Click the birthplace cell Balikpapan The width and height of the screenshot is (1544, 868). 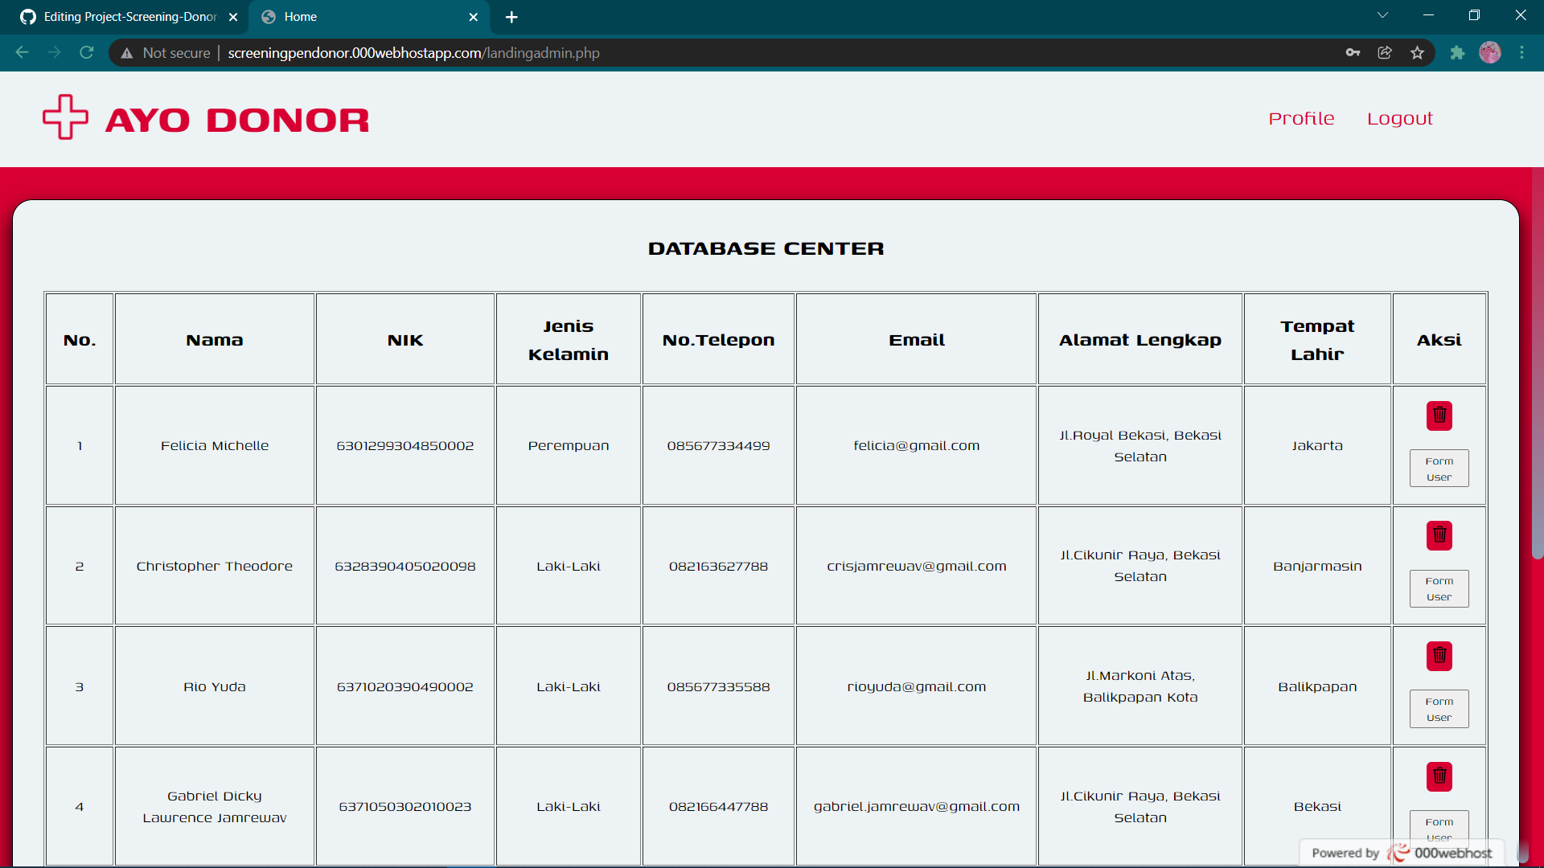point(1317,686)
